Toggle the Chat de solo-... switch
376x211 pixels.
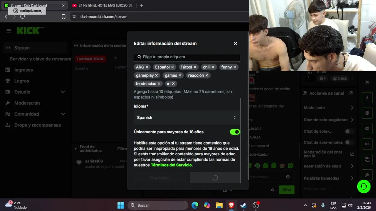(x=349, y=131)
